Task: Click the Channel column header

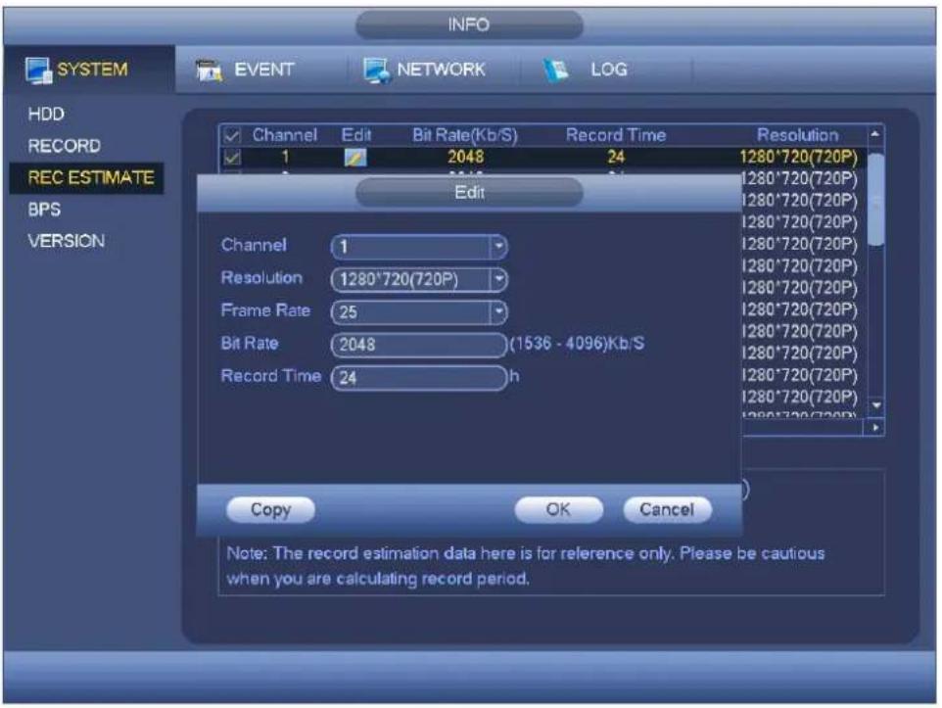Action: click(284, 135)
